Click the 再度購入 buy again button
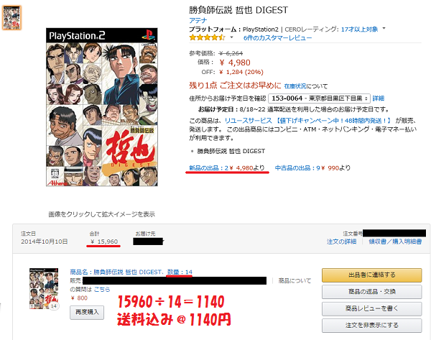Image resolution: width=431 pixels, height=340 pixels. pyautogui.click(x=87, y=312)
